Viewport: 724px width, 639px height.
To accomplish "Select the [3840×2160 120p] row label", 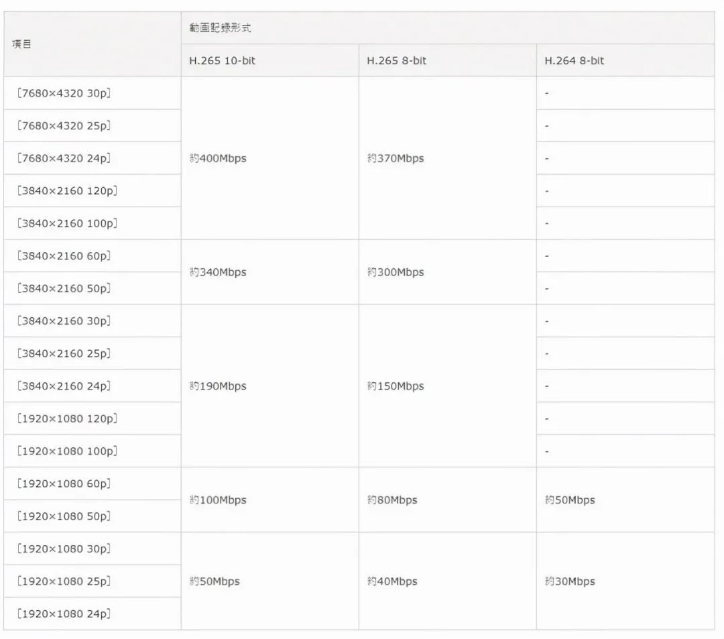I will point(67,190).
